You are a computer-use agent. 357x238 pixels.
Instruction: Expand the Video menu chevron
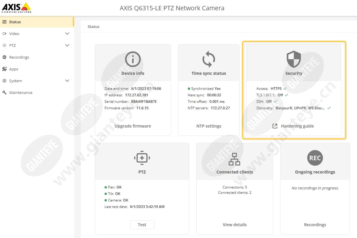[67, 34]
